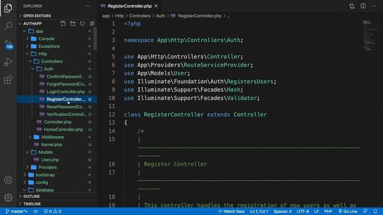This screenshot has height=215, width=383.
Task: Click UTF-8 encoding selector
Action: click(303, 211)
